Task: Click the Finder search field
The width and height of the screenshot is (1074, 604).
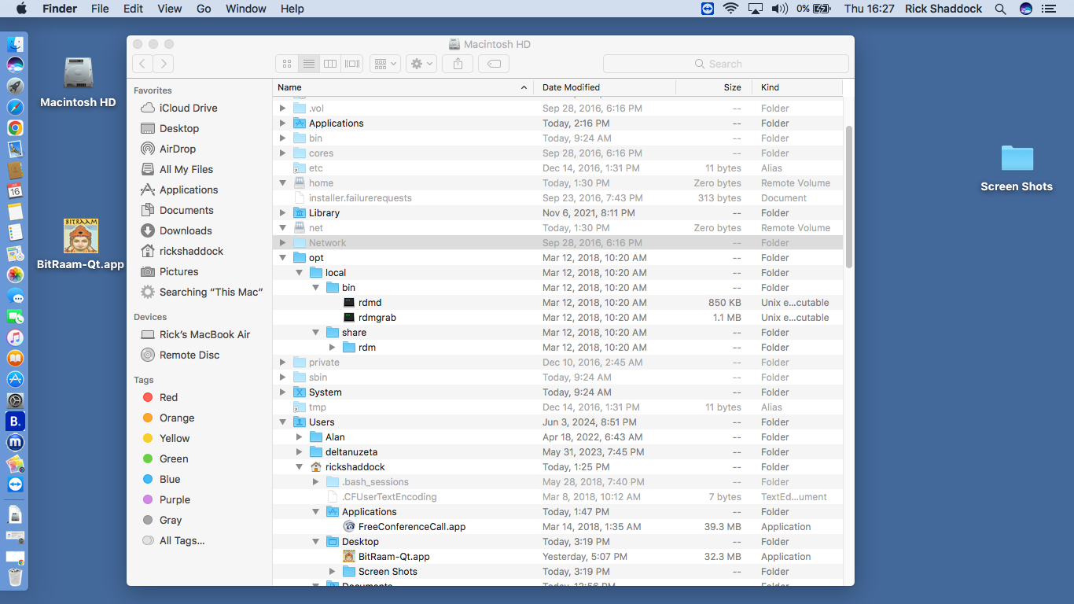Action: click(725, 64)
